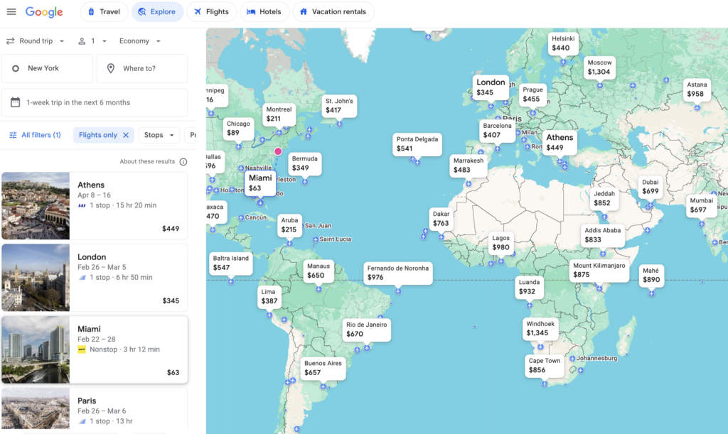Image resolution: width=728 pixels, height=434 pixels.
Task: Click the Miami $63 map label
Action: coord(260,183)
